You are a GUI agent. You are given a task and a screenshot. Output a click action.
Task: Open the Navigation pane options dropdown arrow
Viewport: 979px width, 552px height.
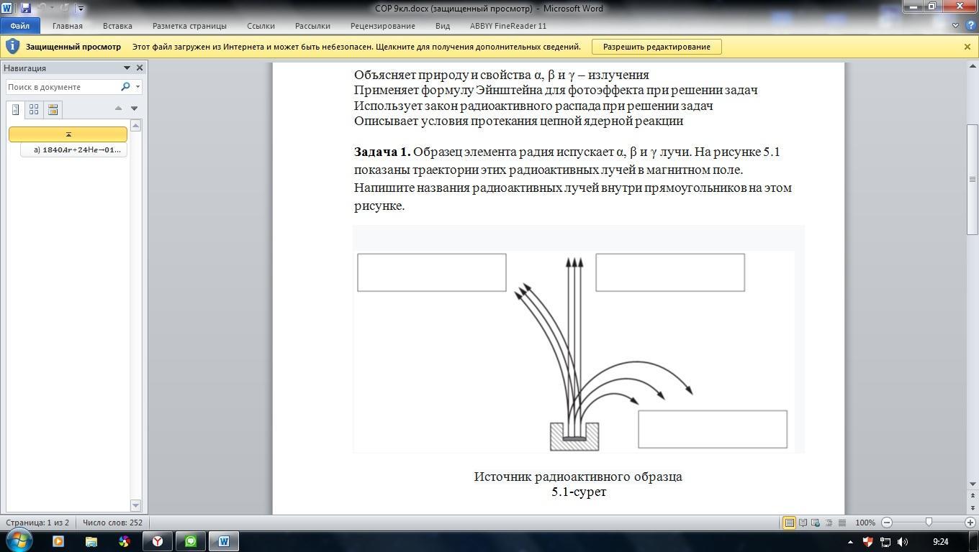pos(127,68)
